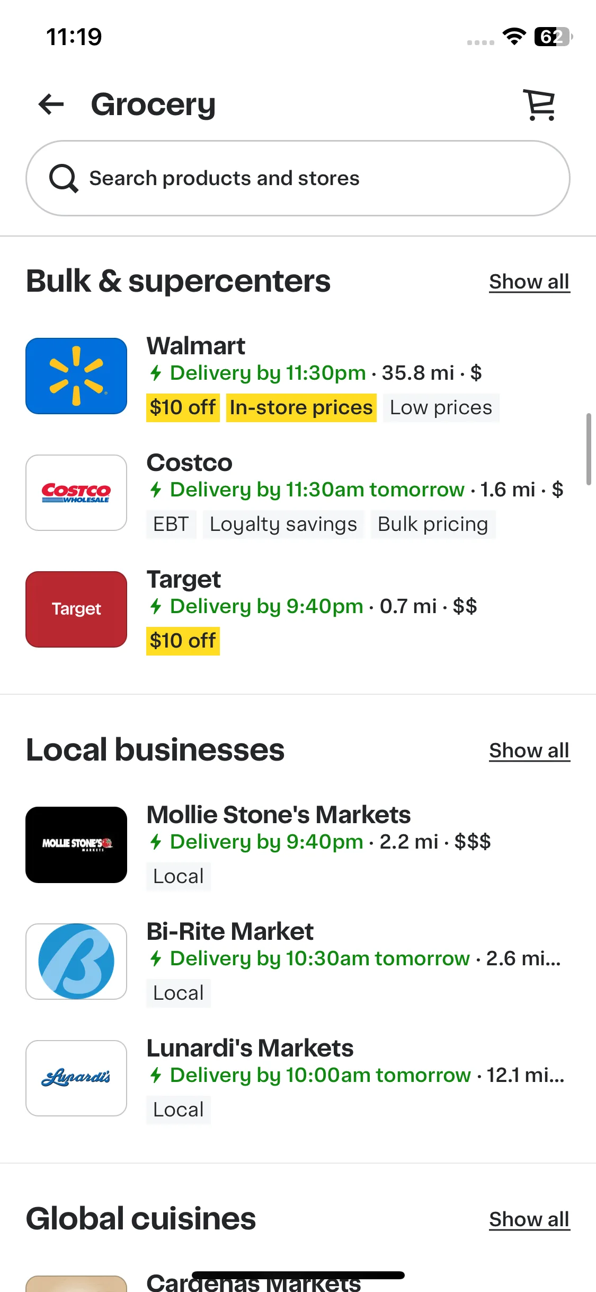Tap the Lunardi's Markets logo
The width and height of the screenshot is (596, 1292).
click(76, 1078)
